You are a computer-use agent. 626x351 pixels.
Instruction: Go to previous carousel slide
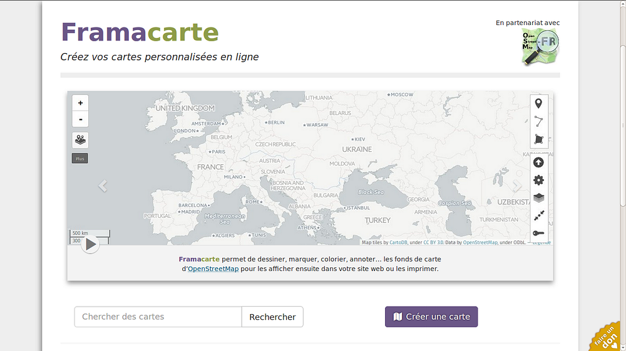(x=103, y=185)
